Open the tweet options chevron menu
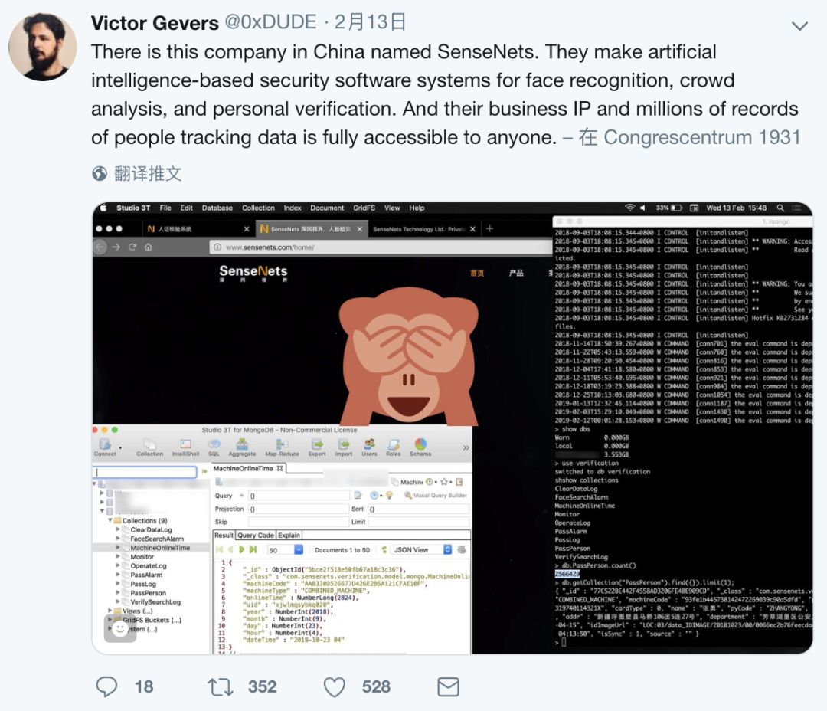 point(799,25)
